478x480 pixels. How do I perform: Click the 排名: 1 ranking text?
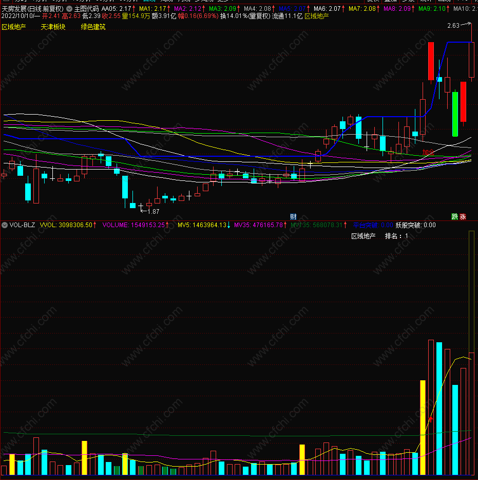coord(396,236)
